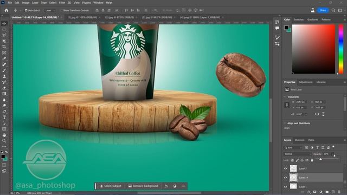Collapse the Align and Distribute section
The width and height of the screenshot is (347, 195).
click(x=285, y=123)
